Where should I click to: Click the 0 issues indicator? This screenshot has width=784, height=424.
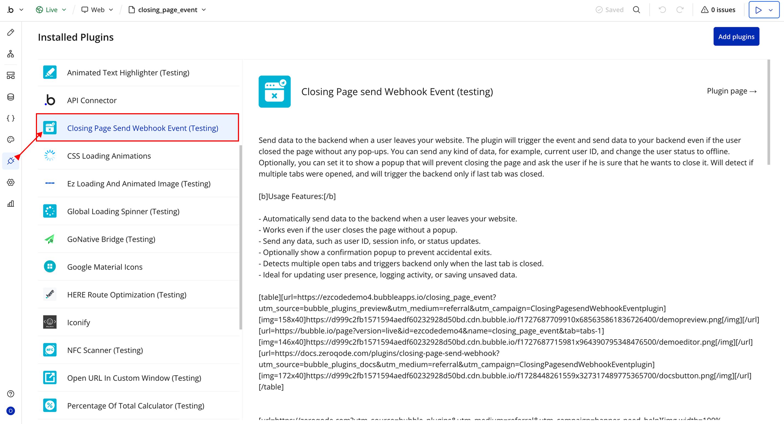coord(718,10)
